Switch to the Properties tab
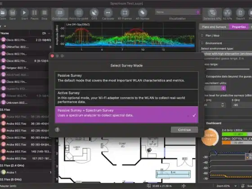Viewport: 252px width, 189px height. point(238,27)
